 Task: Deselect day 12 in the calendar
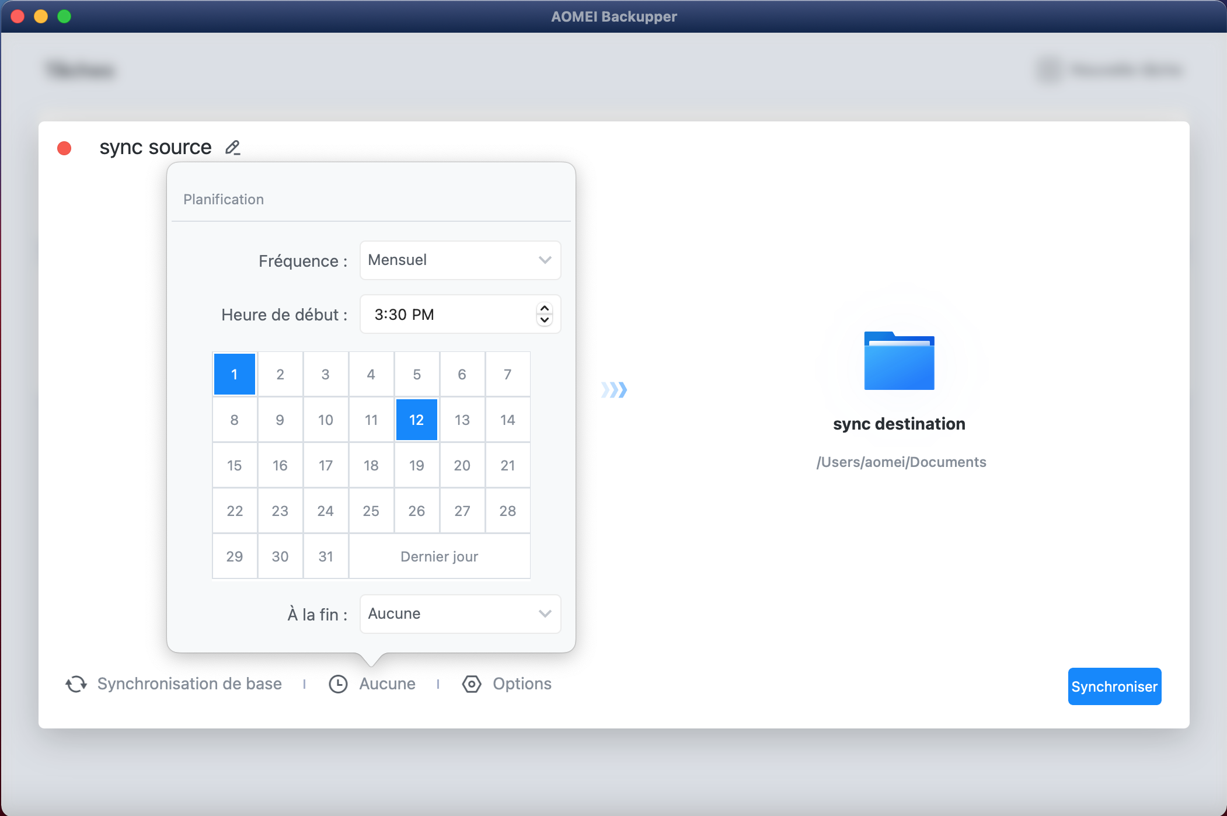(x=416, y=420)
